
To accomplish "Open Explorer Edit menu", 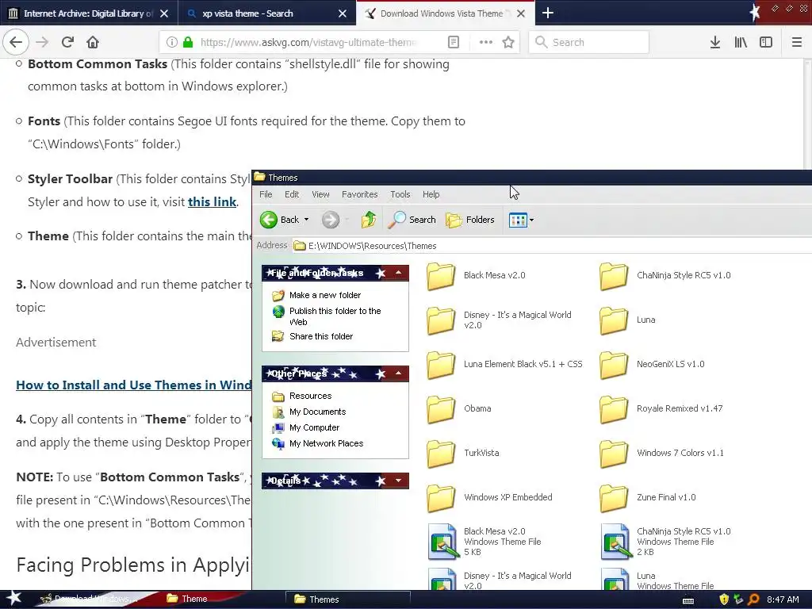I will click(292, 194).
